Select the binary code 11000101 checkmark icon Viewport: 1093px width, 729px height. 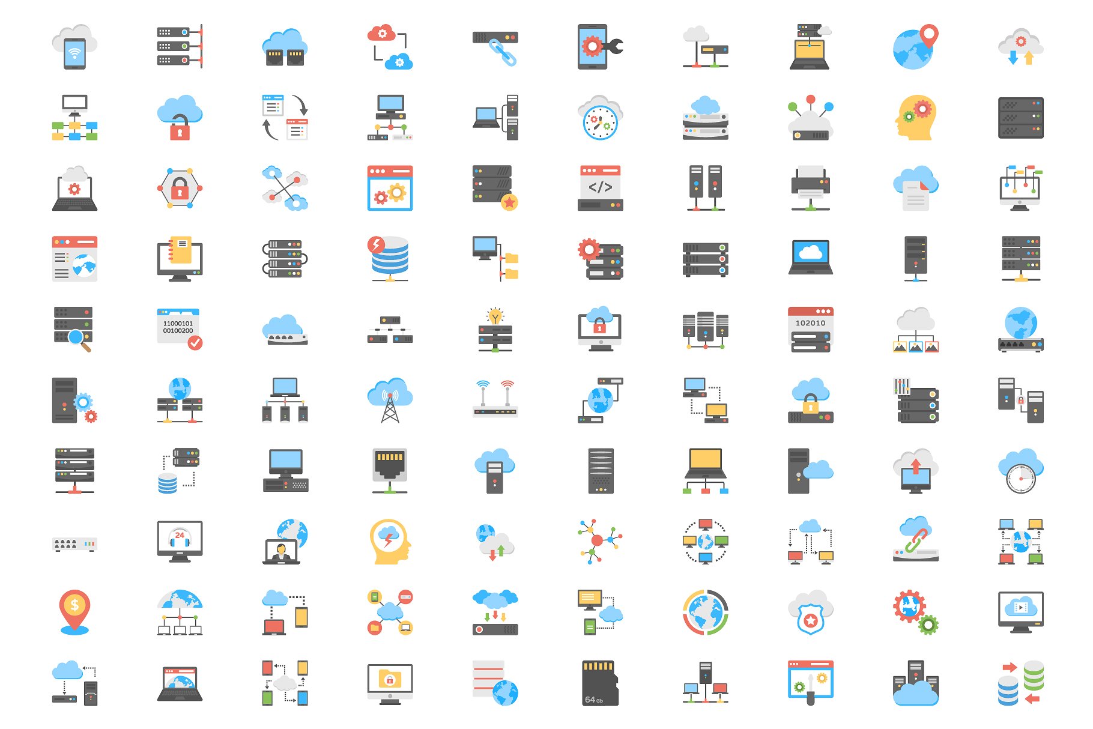(180, 329)
